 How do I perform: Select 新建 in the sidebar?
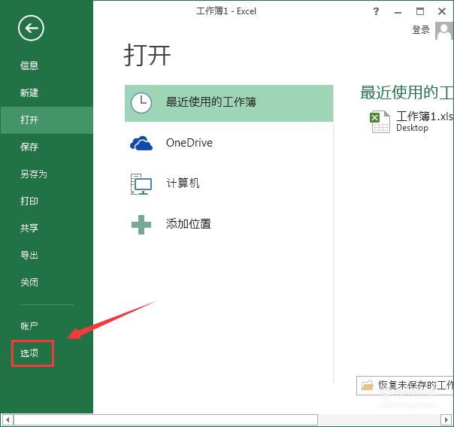pyautogui.click(x=29, y=92)
